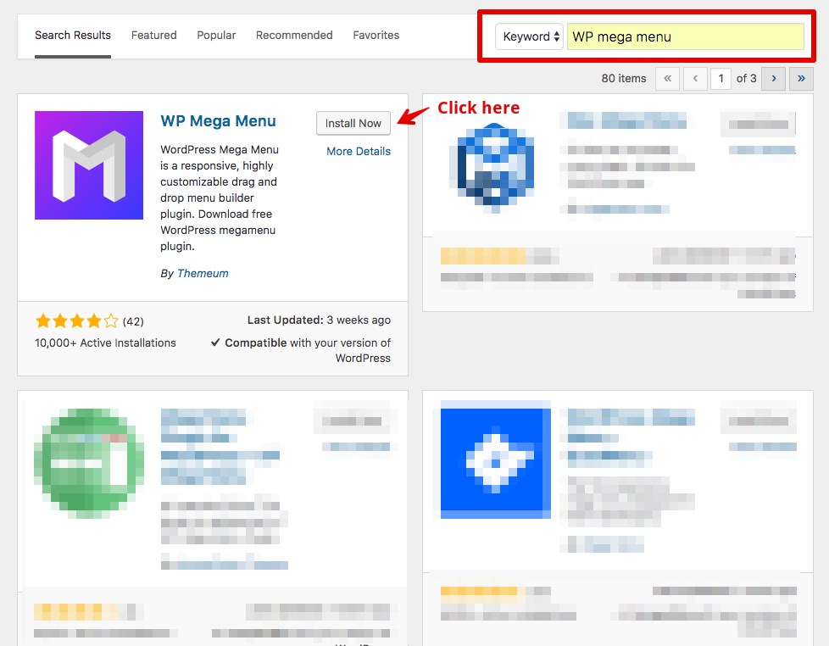
Task: Click the '(42)' rating count text
Action: 133,321
